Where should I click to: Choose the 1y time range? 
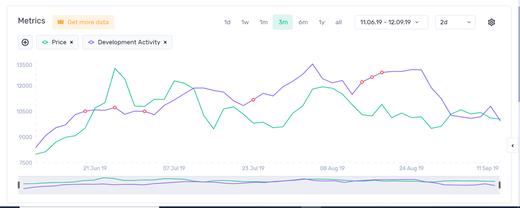point(321,22)
